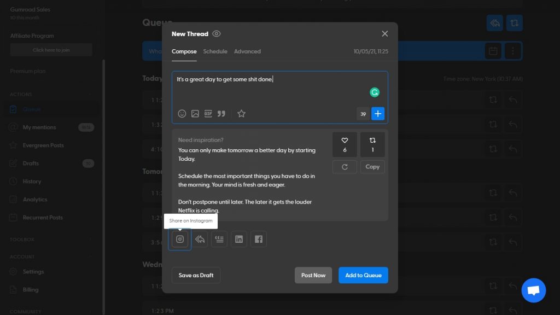This screenshot has height=315, width=560.
Task: Click the quotation marks icon
Action: tap(221, 114)
